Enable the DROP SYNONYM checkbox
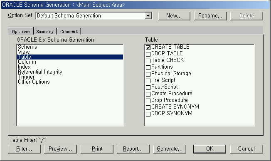The width and height of the screenshot is (271, 161). pyautogui.click(x=148, y=114)
